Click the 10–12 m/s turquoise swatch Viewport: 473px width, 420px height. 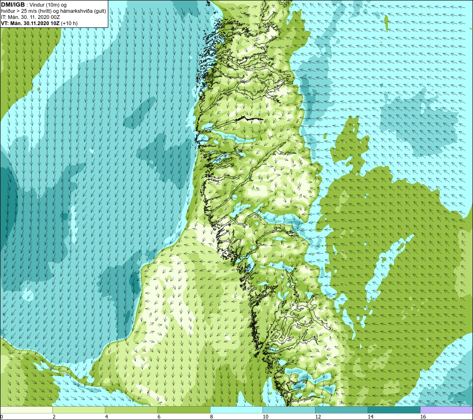[289, 410]
